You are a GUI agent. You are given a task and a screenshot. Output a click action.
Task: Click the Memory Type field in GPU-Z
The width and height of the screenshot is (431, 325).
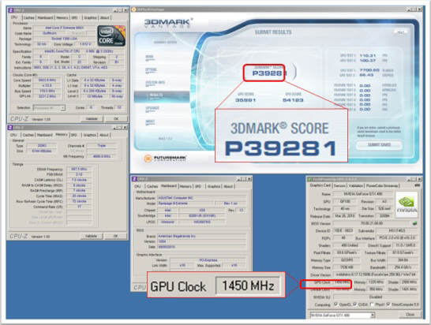[347, 260]
